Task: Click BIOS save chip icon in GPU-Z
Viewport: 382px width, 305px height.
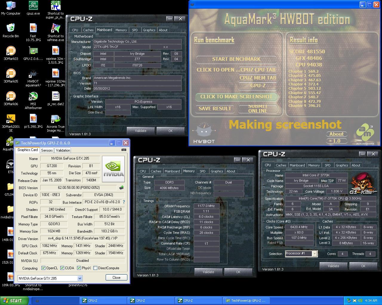Action: (121, 188)
